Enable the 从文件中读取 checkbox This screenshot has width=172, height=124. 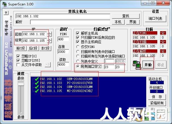[18, 65]
